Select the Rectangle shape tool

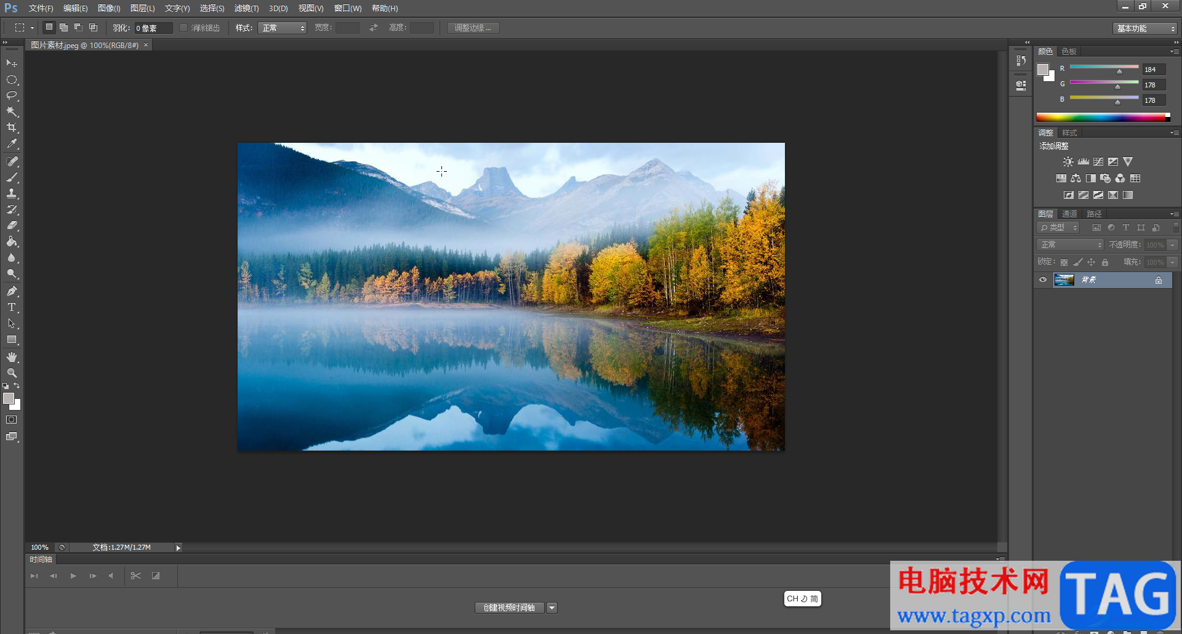click(x=12, y=339)
